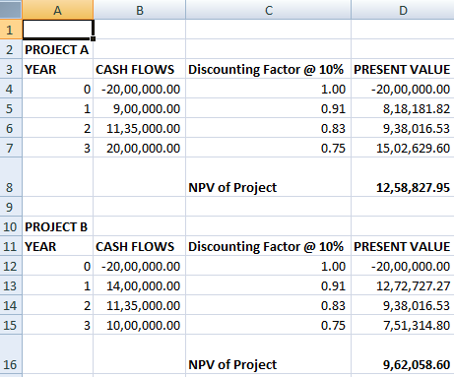Select NPV value 9,62,058.60
This screenshot has width=454, height=377.
tap(403, 354)
